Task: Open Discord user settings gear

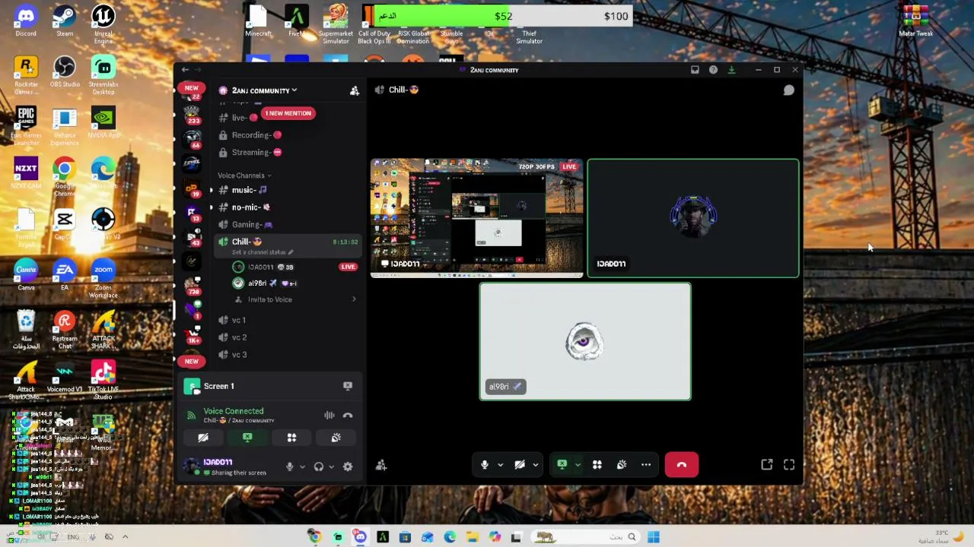Action: point(348,466)
